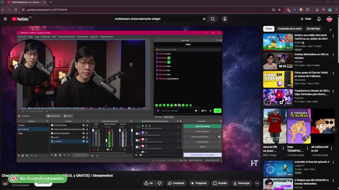
Task: Open YouTube notifications bell
Action: (x=319, y=19)
